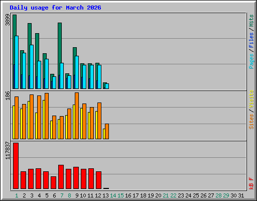Select day 2 on the date axis
The width and height of the screenshot is (257, 201).
(24, 195)
